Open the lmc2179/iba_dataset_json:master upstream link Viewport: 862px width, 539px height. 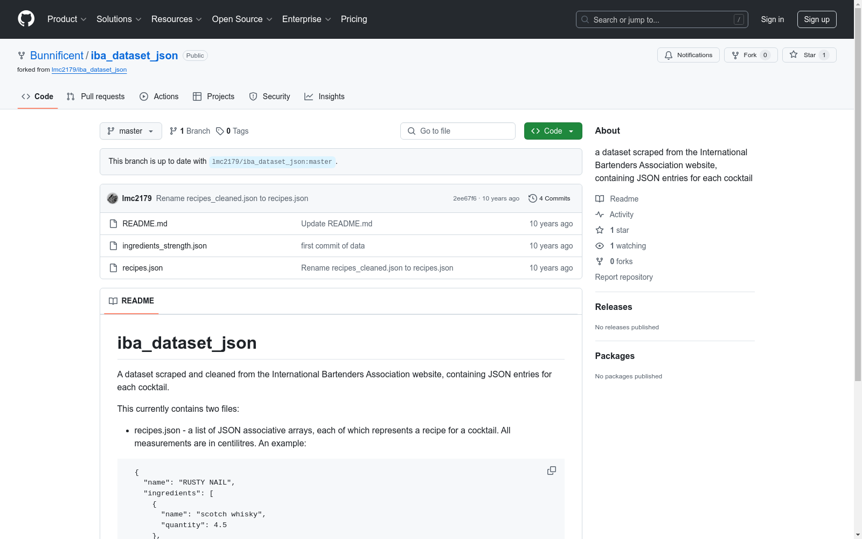click(272, 162)
